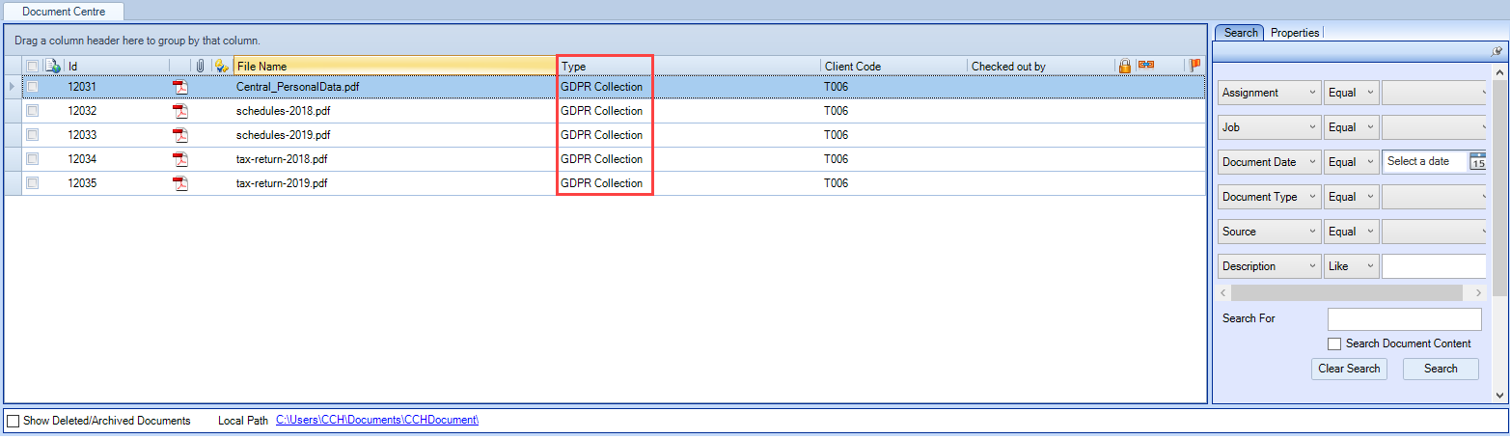Open the Description field dropdown
The width and height of the screenshot is (1510, 439).
pos(1270,266)
